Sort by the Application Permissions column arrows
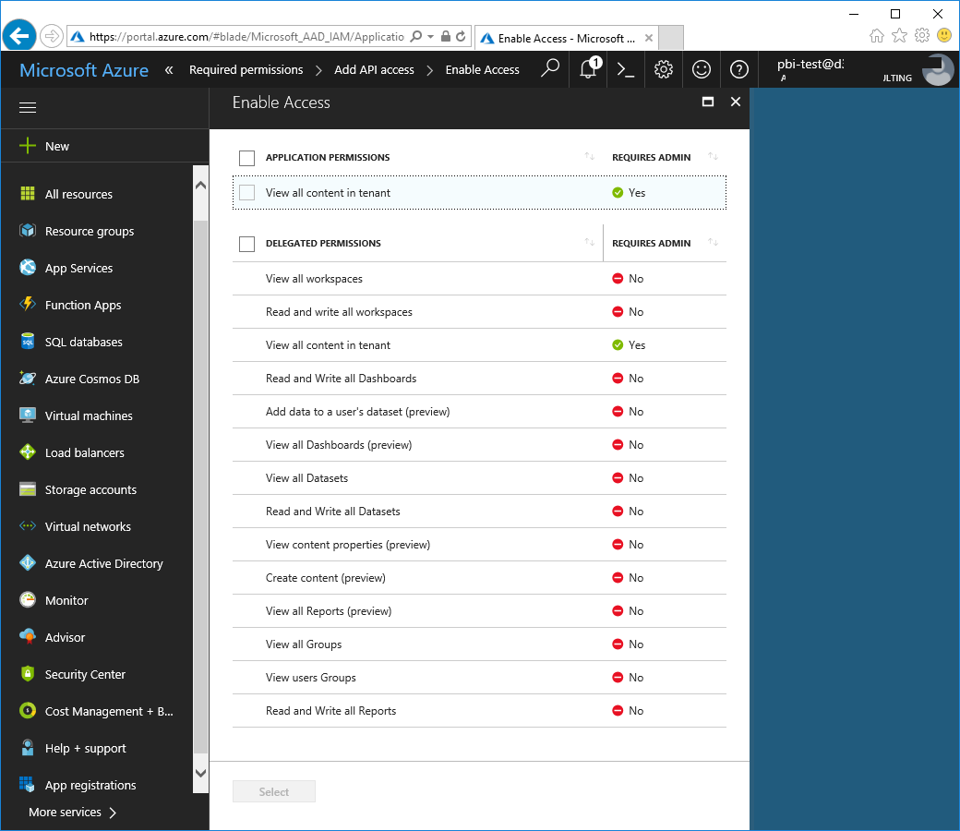This screenshot has height=831, width=960. [x=590, y=156]
